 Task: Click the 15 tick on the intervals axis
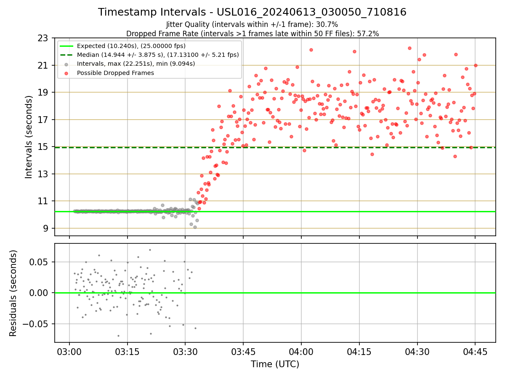point(43,147)
